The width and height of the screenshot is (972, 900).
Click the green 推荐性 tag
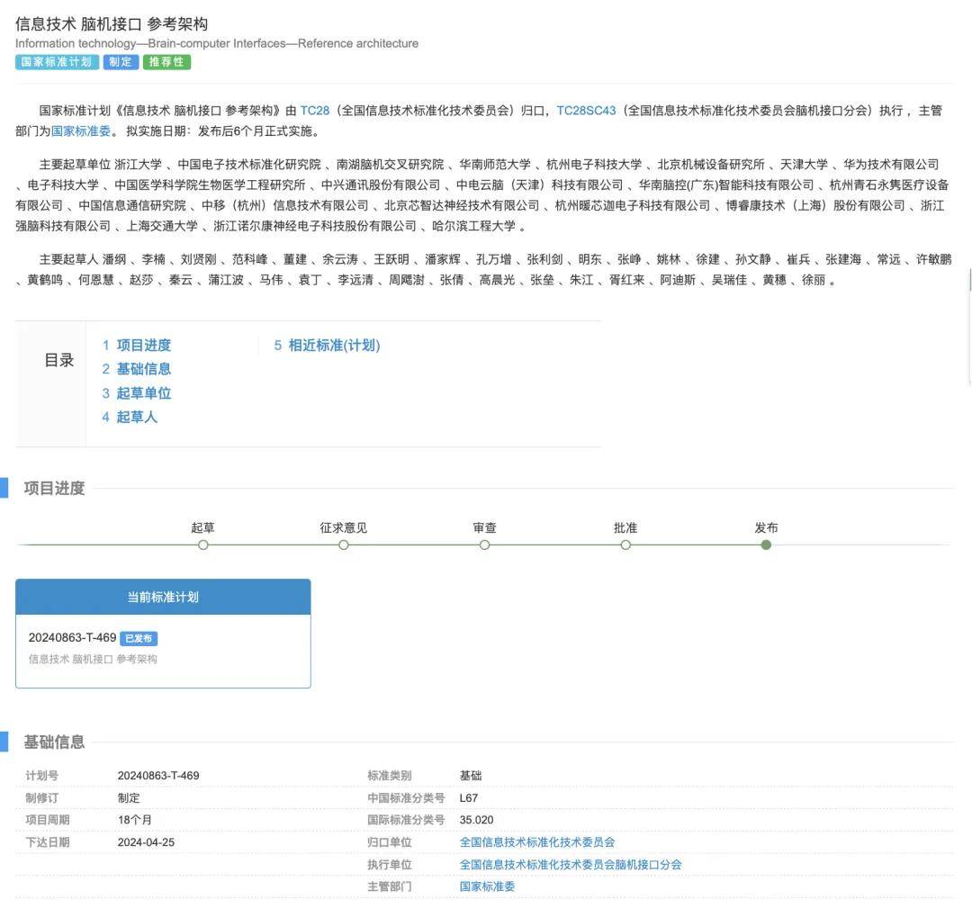166,62
